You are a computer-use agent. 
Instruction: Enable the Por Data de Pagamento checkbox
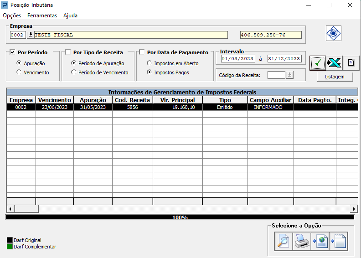pyautogui.click(x=142, y=52)
